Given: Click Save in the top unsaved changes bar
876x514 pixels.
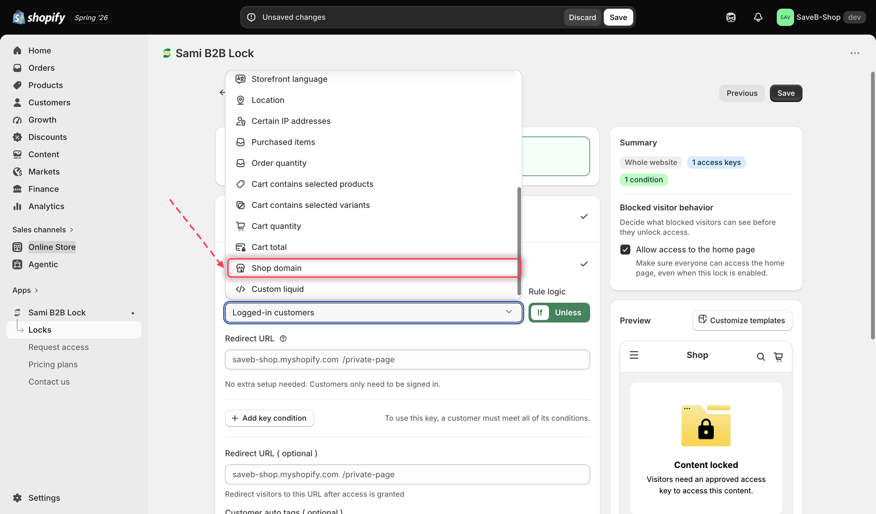Looking at the screenshot, I should pos(618,17).
